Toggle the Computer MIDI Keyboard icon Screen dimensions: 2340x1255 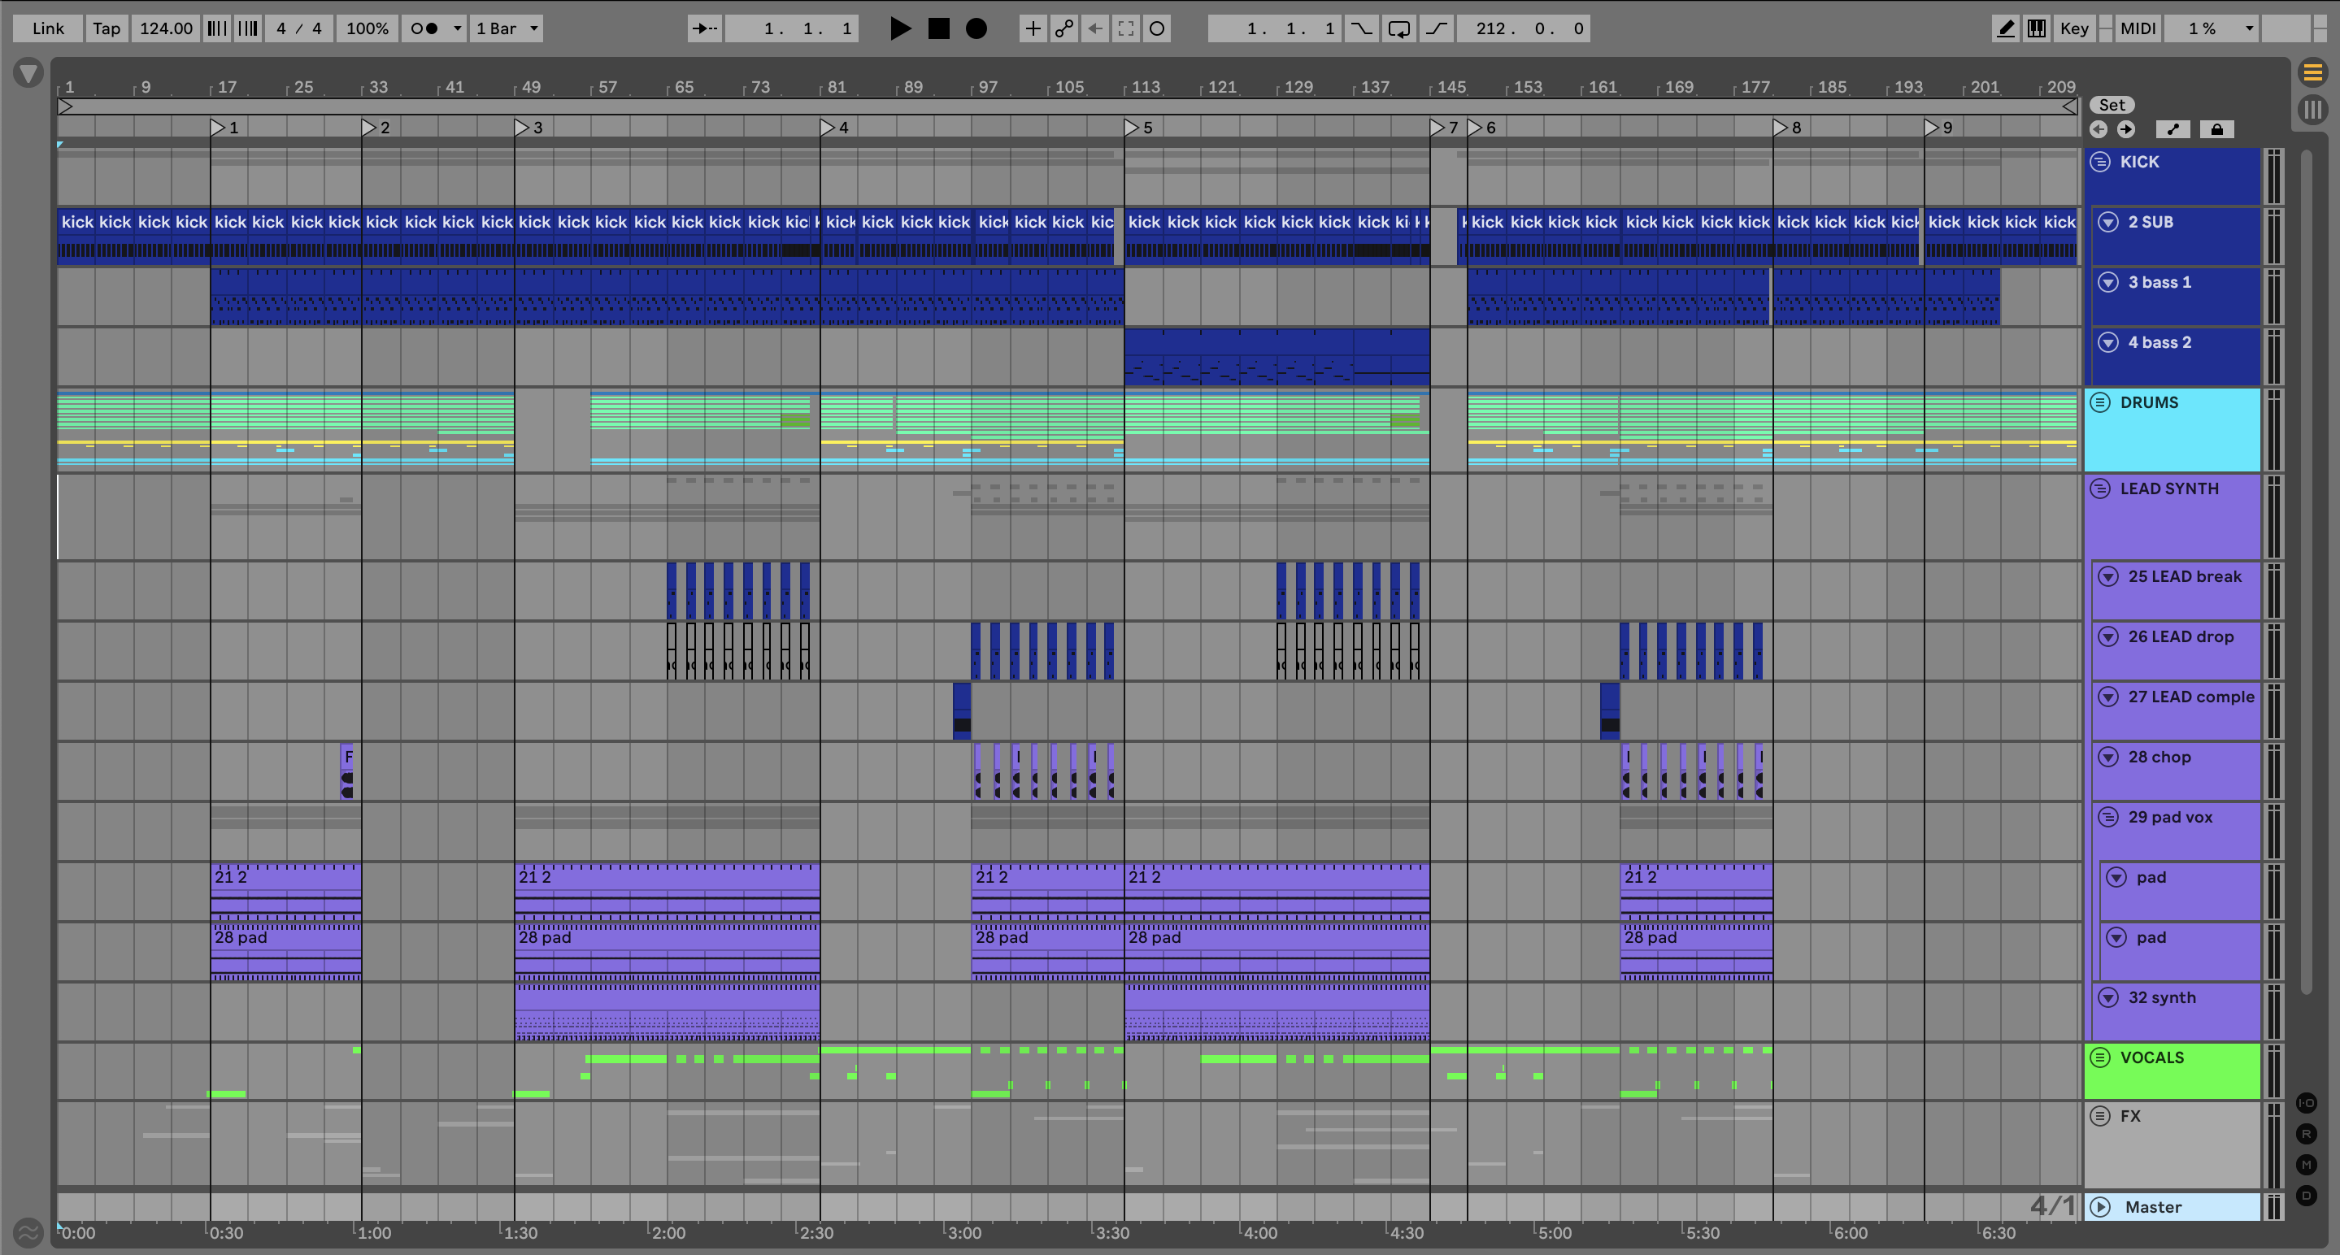[2037, 28]
